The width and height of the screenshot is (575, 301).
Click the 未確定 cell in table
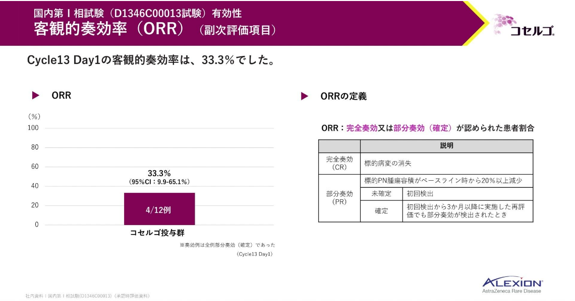tap(381, 194)
